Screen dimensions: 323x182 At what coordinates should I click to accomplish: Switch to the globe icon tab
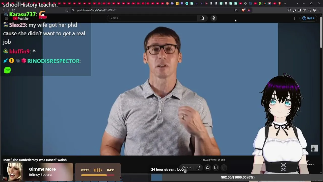[x=245, y=3]
